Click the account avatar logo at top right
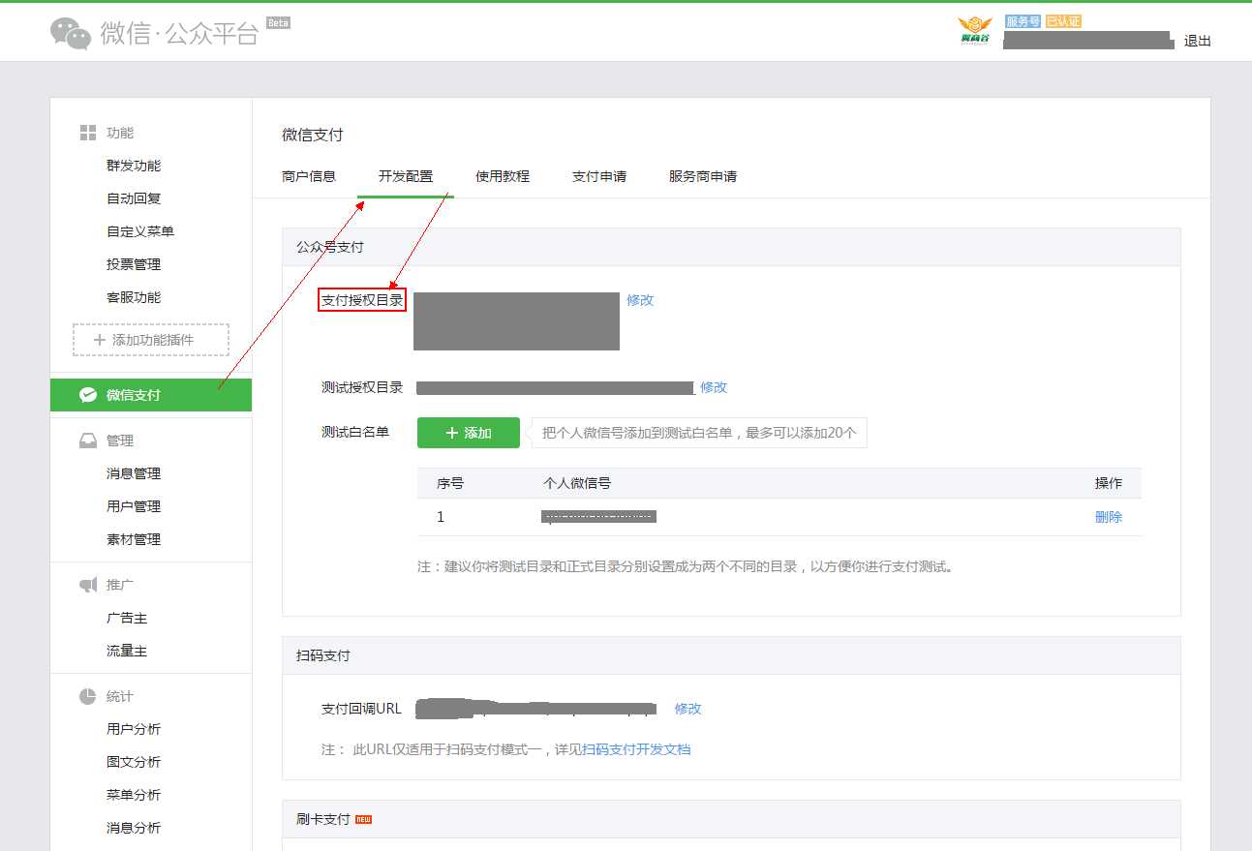Screen dimensions: 1252x851 975,31
